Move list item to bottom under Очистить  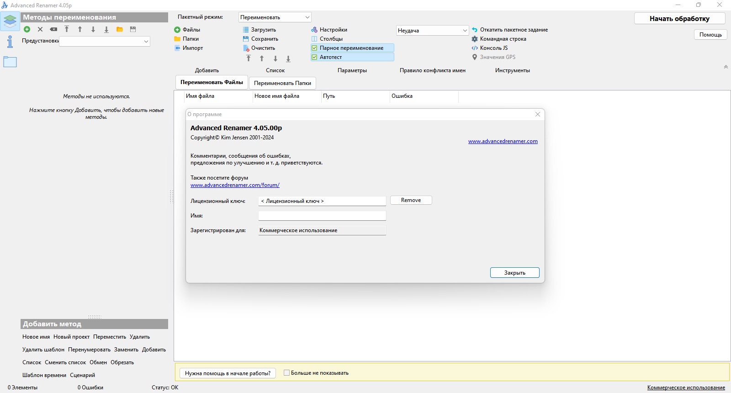pos(288,58)
